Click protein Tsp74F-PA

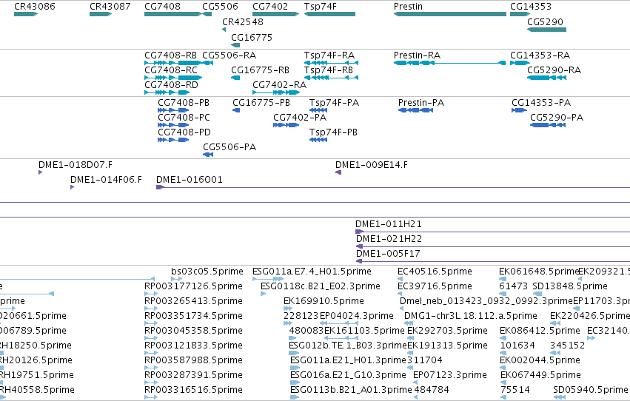pyautogui.click(x=318, y=110)
